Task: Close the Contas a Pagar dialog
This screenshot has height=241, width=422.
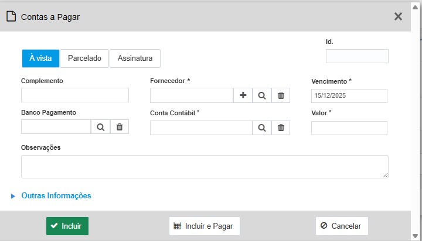Action: click(x=398, y=16)
